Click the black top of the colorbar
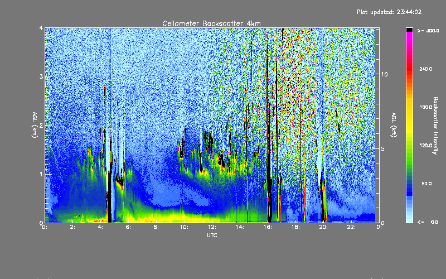The width and height of the screenshot is (446, 279). [x=409, y=30]
